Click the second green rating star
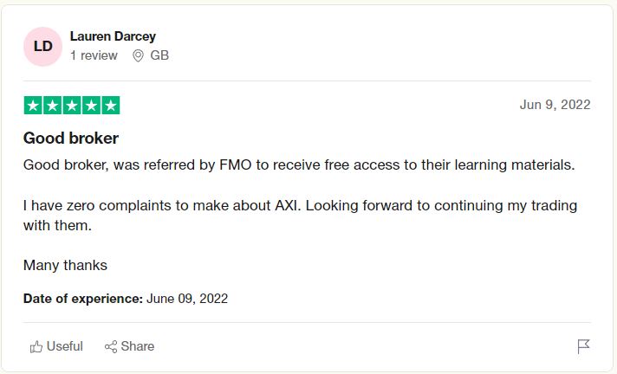The width and height of the screenshot is (617, 374). (x=52, y=106)
